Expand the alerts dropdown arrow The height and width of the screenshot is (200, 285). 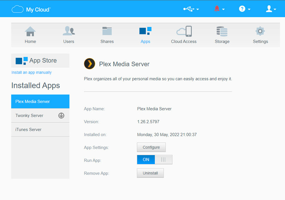pyautogui.click(x=223, y=9)
